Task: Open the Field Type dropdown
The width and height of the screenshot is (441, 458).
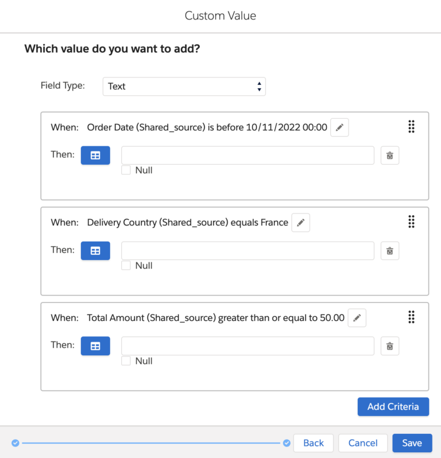Action: pos(184,87)
